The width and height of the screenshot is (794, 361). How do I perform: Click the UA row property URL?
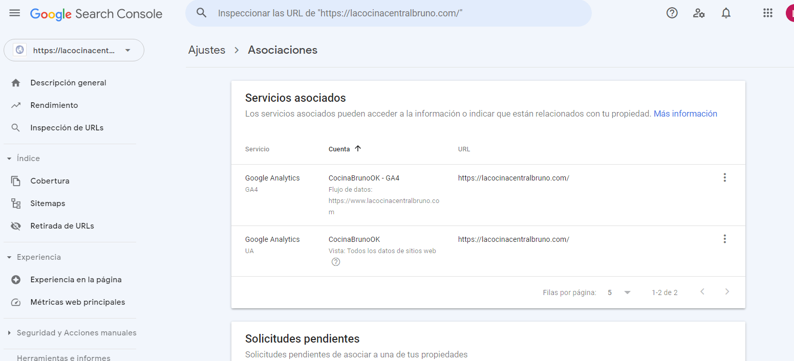(513, 239)
